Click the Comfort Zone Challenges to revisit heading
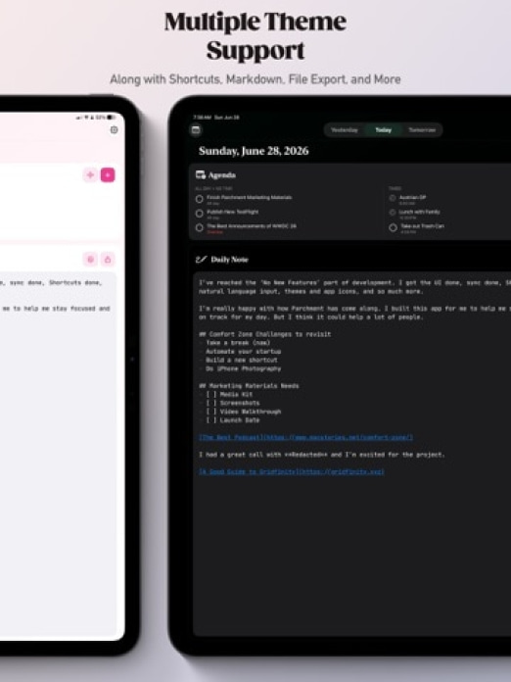The height and width of the screenshot is (682, 511). [x=264, y=334]
